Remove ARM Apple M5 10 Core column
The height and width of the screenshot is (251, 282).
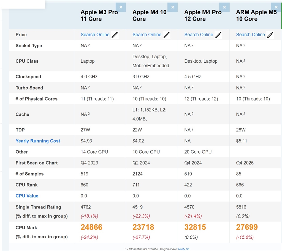click(276, 7)
